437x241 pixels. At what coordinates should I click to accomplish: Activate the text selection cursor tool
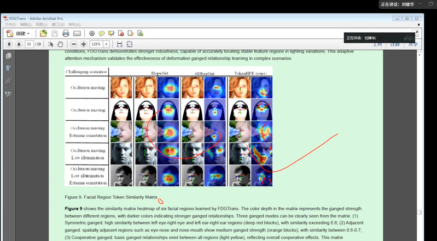[x=50, y=44]
